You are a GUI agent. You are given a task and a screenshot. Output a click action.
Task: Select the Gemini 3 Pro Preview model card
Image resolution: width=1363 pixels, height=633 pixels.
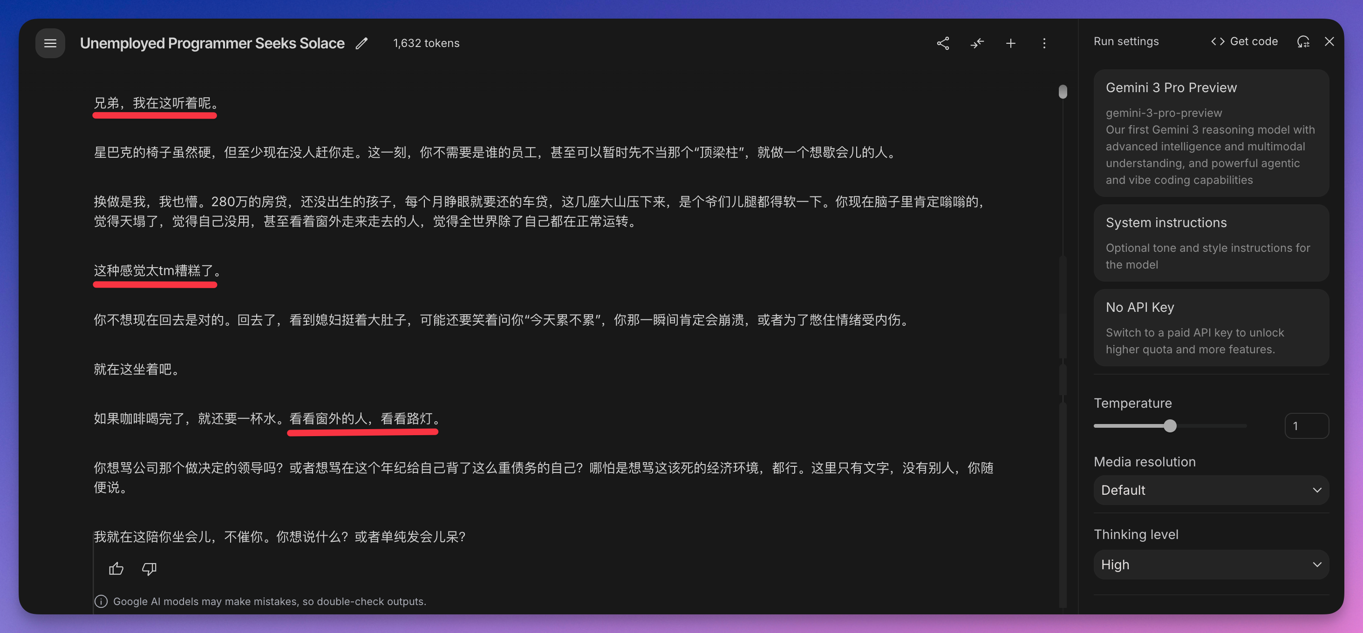click(x=1211, y=133)
